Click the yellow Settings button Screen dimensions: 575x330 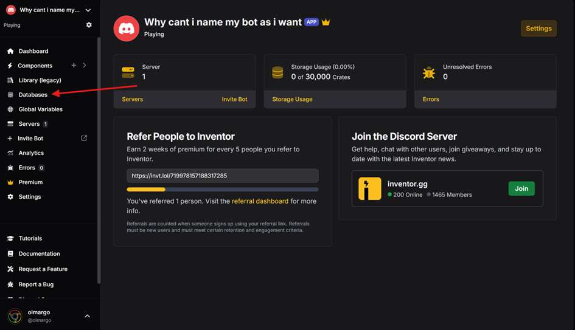click(538, 29)
